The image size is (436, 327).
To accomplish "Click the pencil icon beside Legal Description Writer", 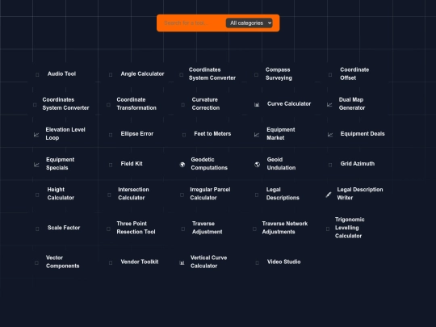I will click(x=329, y=195).
